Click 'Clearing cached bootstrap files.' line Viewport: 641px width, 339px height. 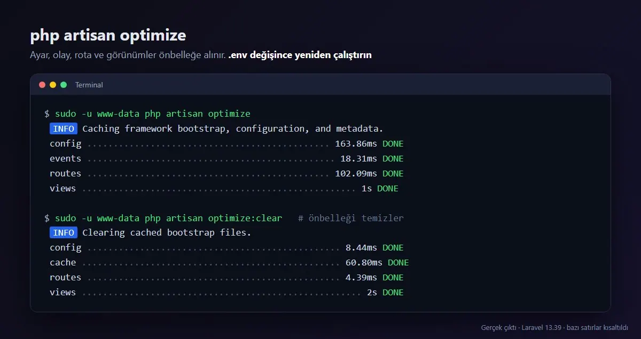(167, 233)
